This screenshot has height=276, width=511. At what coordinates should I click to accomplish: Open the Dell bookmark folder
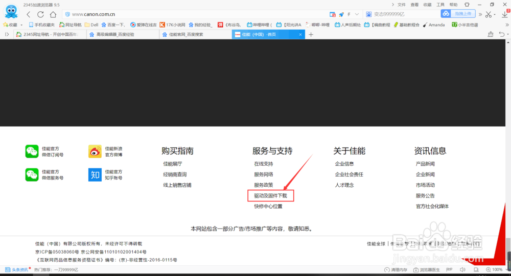pos(91,24)
